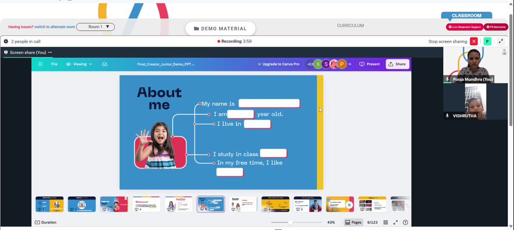
Task: Open Screen share options ellipsis
Action: click(50, 52)
